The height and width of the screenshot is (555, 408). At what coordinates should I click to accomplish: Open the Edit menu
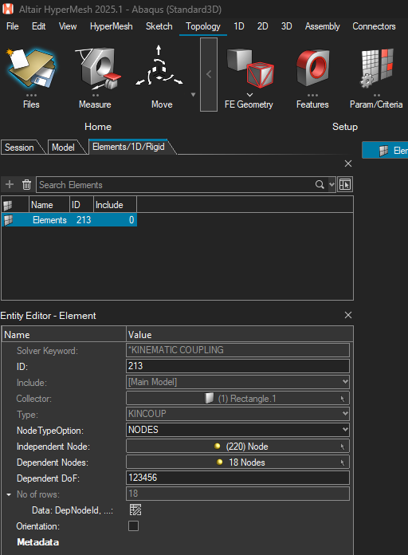(x=38, y=26)
